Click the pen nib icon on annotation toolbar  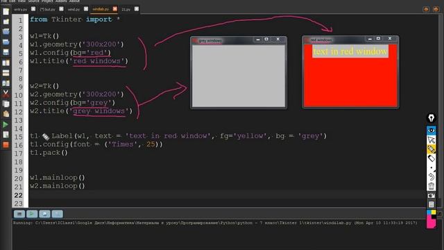tap(431, 118)
